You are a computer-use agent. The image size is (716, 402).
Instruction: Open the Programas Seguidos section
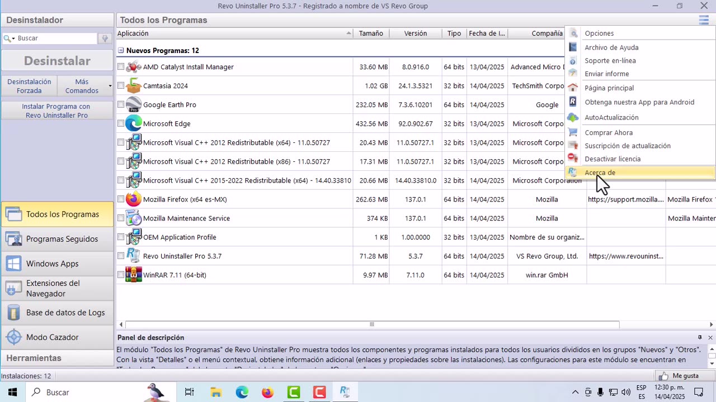coord(57,239)
